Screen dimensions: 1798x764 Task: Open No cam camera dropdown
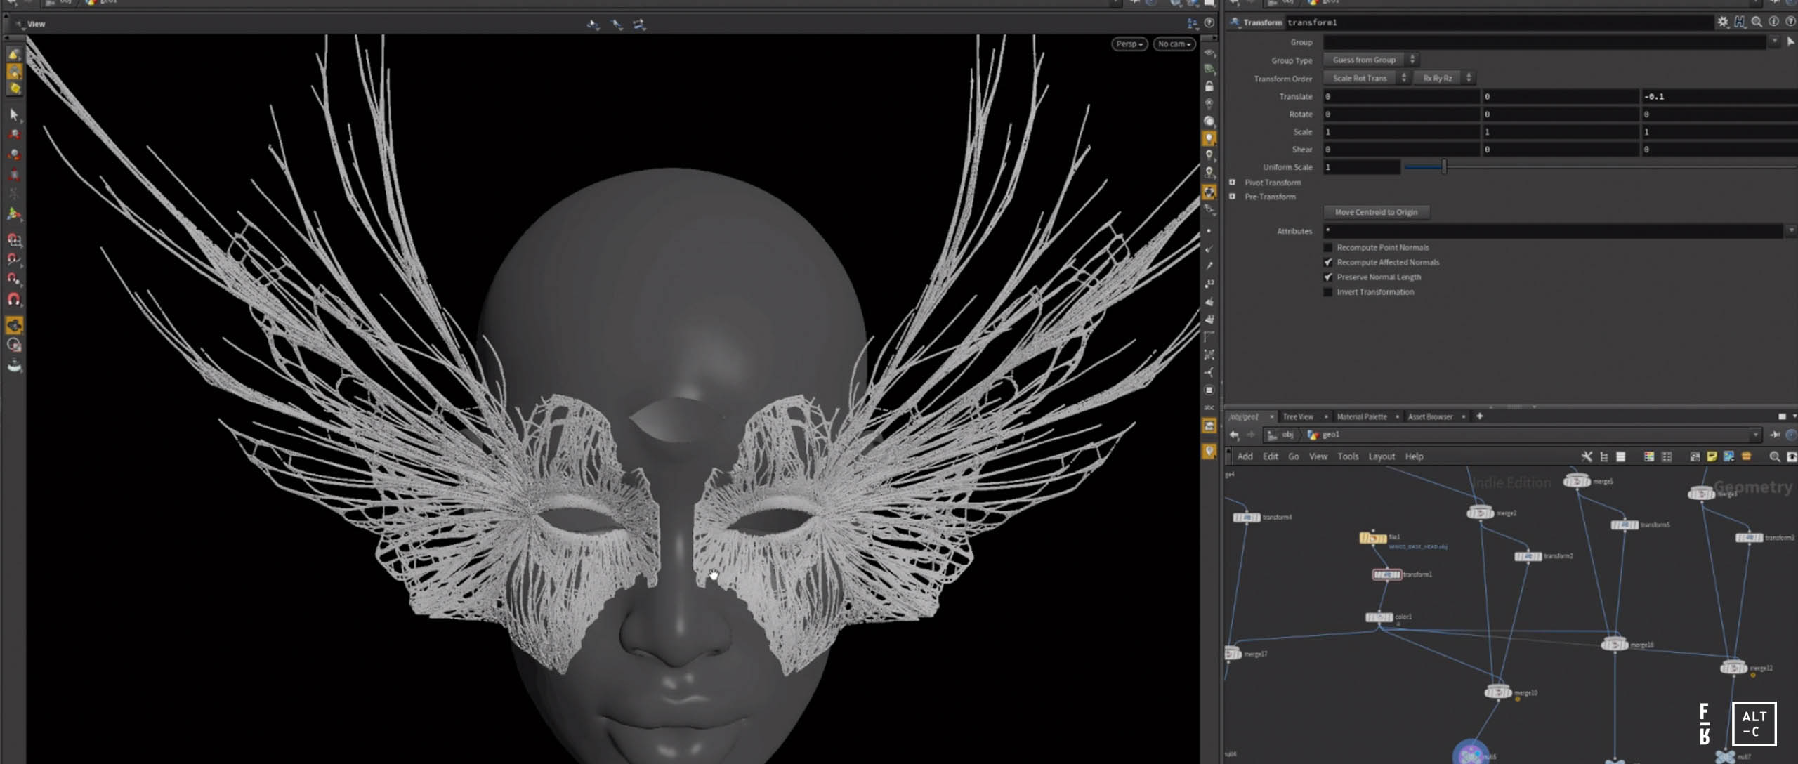(x=1174, y=44)
